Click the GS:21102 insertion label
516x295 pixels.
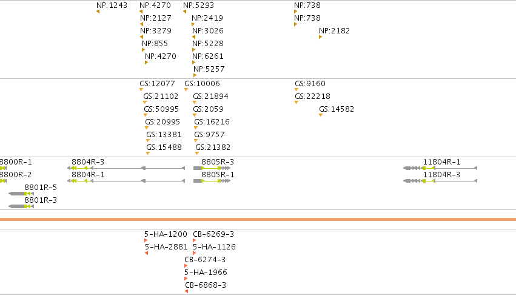161,97
